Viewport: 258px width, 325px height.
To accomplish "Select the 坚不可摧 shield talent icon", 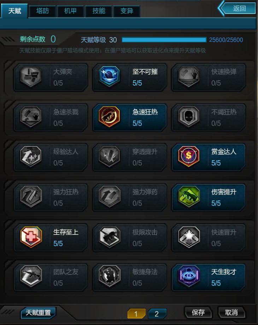I will point(109,76).
